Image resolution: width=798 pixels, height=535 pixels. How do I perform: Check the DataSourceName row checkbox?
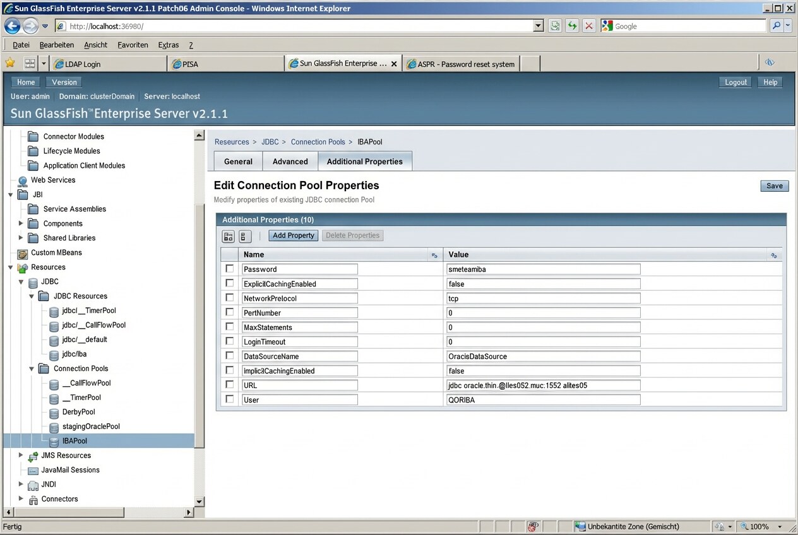(x=230, y=356)
